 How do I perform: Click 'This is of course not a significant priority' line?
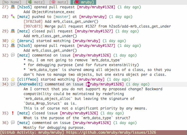pos(85,108)
